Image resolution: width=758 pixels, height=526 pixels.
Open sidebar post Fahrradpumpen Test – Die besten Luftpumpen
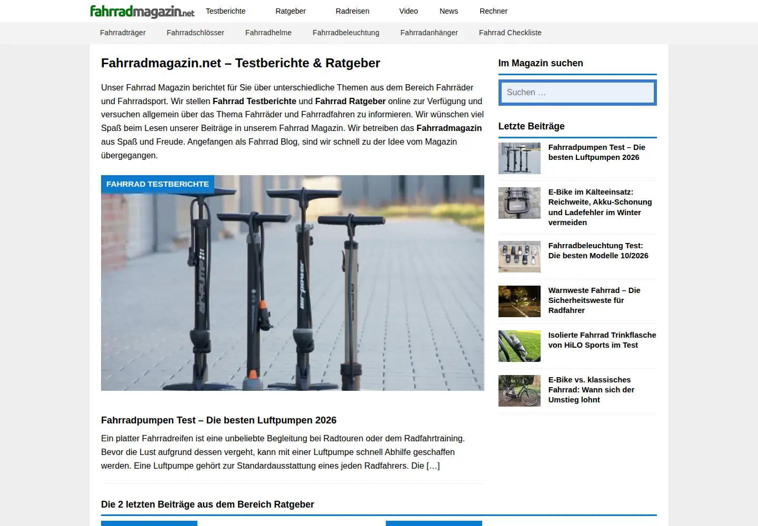(x=596, y=153)
